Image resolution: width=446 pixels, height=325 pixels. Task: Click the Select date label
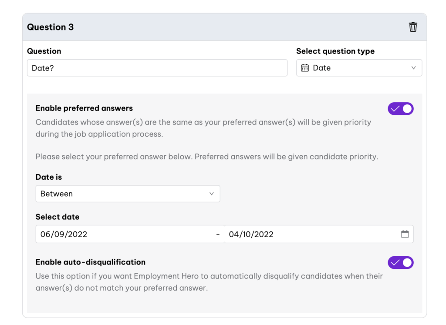pyautogui.click(x=57, y=217)
